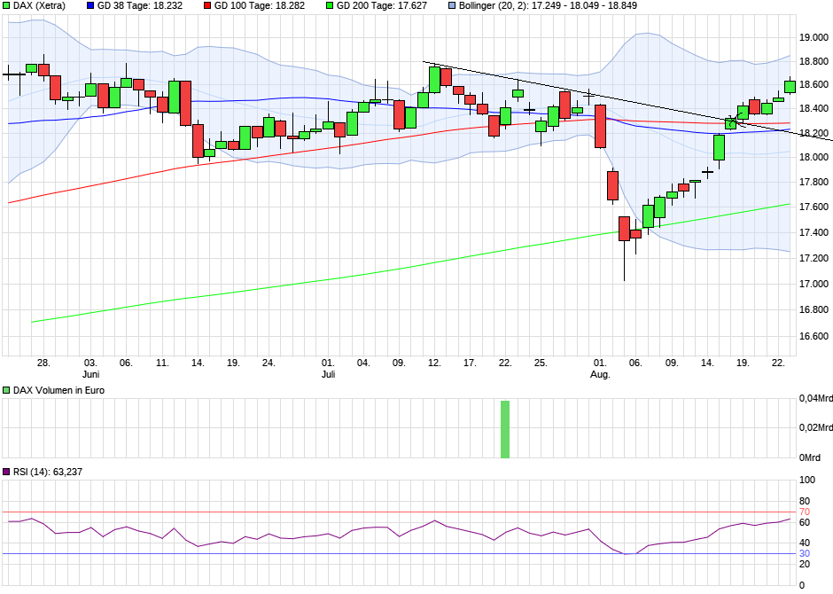Click the 18.800 price axis label

pos(814,62)
